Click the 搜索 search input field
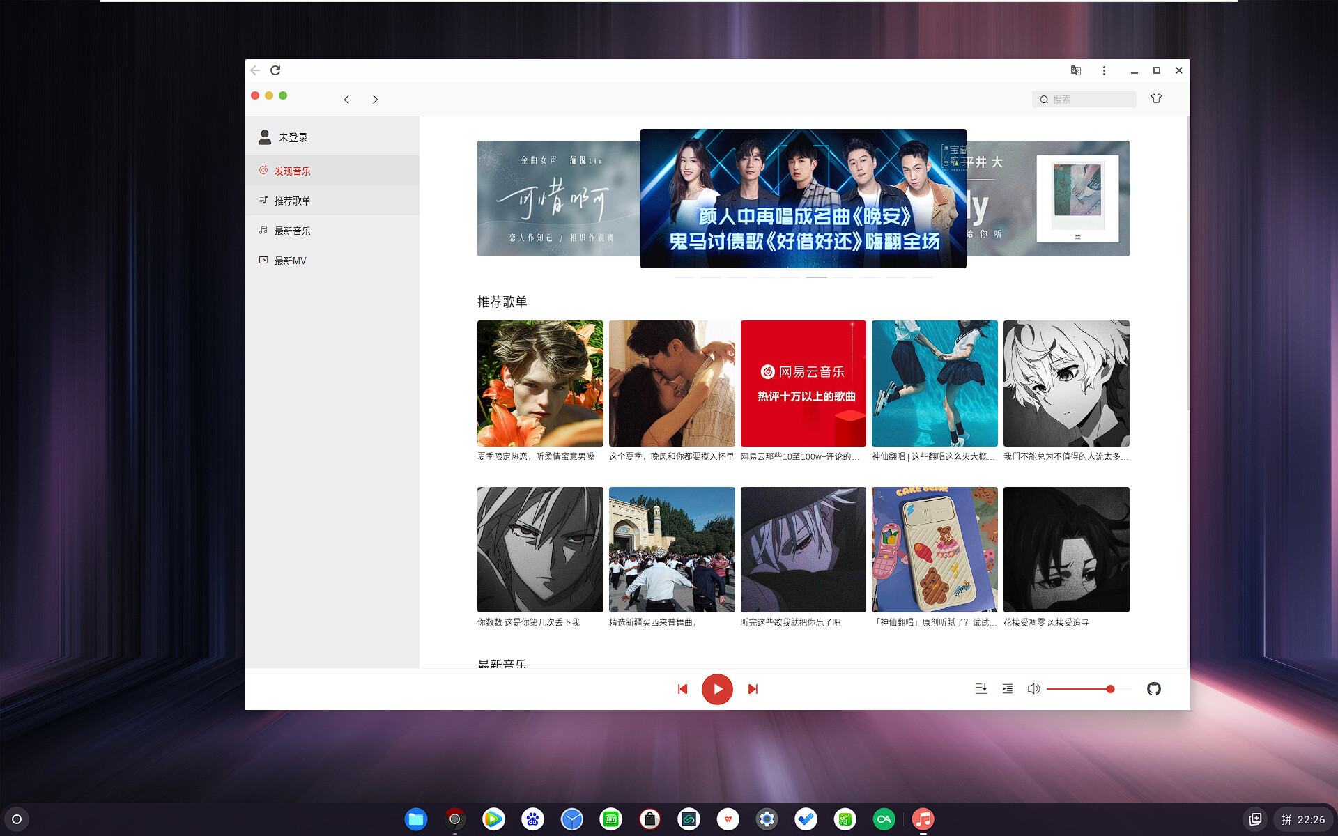The width and height of the screenshot is (1338, 836). (1091, 99)
